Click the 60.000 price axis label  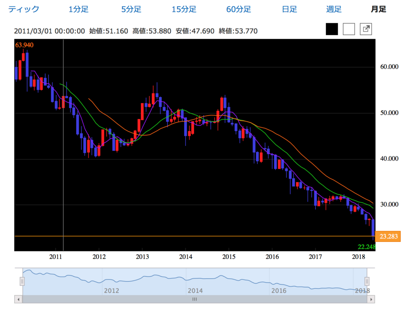click(389, 67)
